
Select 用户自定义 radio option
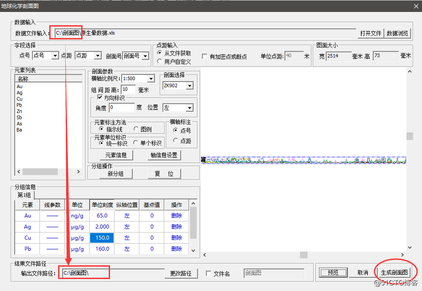pos(160,61)
